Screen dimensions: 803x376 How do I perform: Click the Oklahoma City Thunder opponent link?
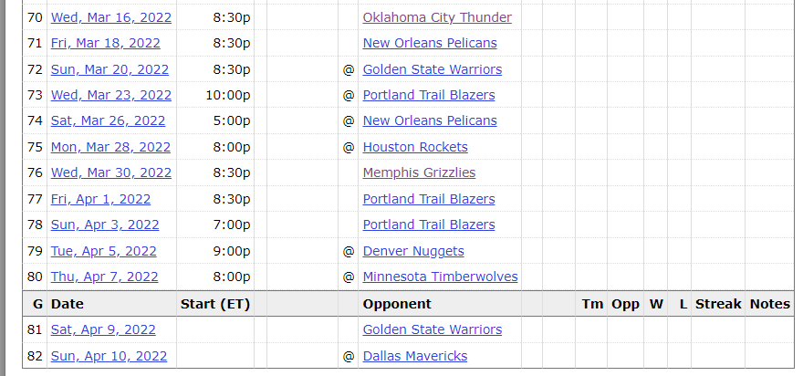coord(437,17)
